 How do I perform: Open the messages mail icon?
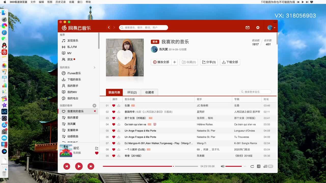[x=247, y=28]
